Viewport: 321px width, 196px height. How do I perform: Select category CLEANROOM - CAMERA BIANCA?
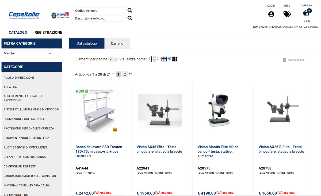(25, 157)
